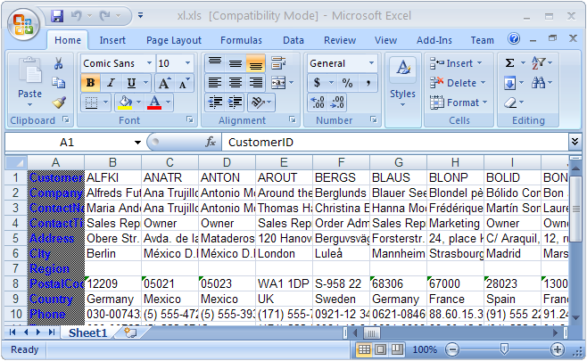Click the Insert cells button
This screenshot has height=361, width=587.
tap(455, 63)
